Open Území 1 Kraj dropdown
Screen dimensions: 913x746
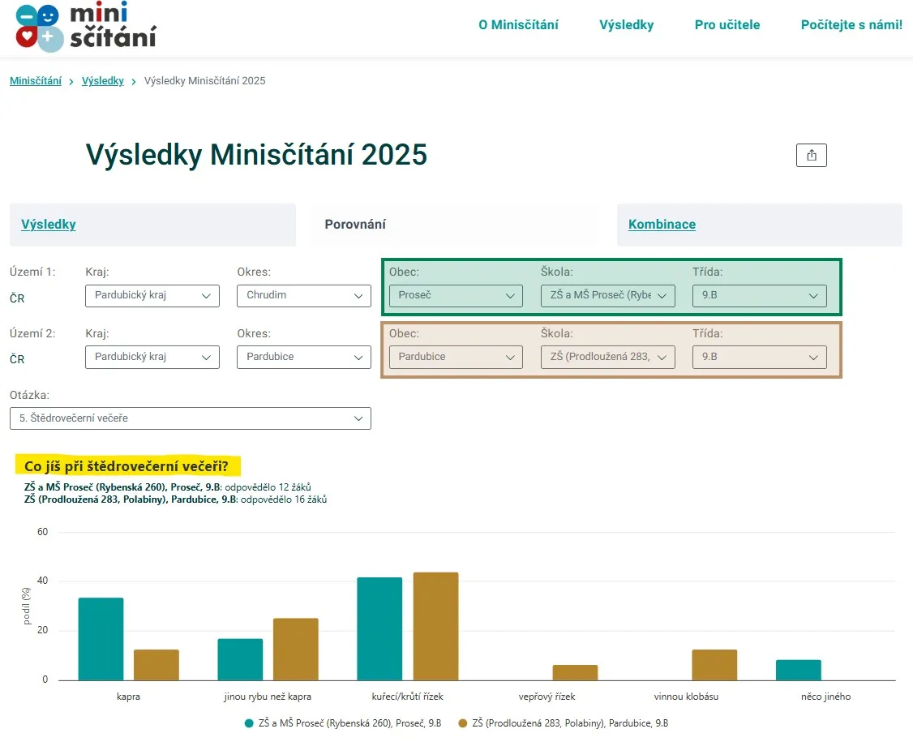click(152, 295)
